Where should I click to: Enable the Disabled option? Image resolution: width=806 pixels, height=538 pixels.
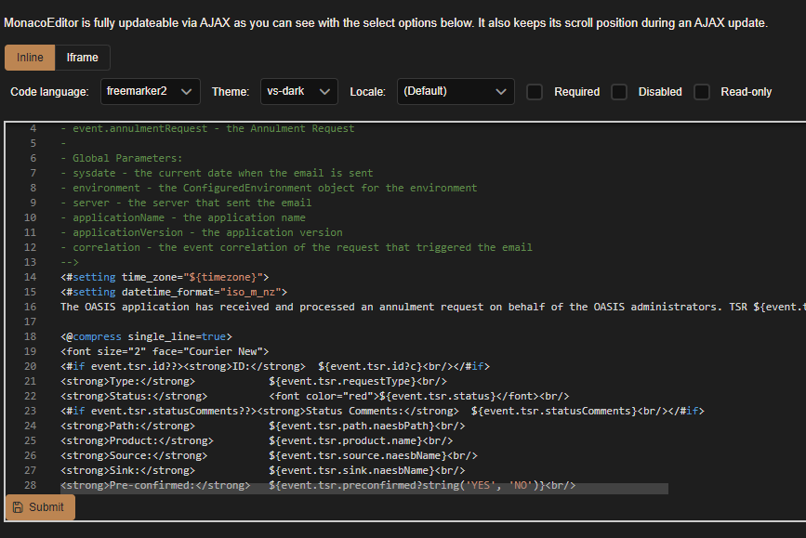619,91
